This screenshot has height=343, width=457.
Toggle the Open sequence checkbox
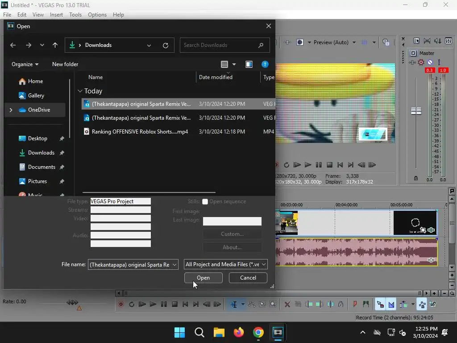(x=205, y=201)
